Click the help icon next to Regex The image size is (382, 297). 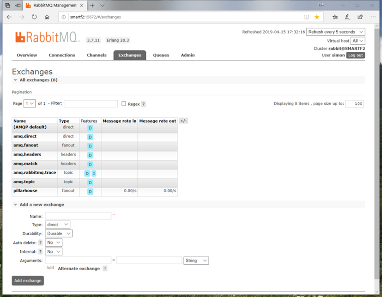coord(144,104)
